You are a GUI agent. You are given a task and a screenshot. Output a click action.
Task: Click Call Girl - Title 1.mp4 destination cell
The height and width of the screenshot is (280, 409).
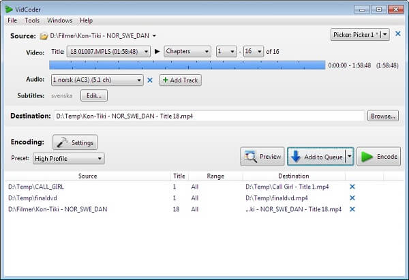[287, 187]
